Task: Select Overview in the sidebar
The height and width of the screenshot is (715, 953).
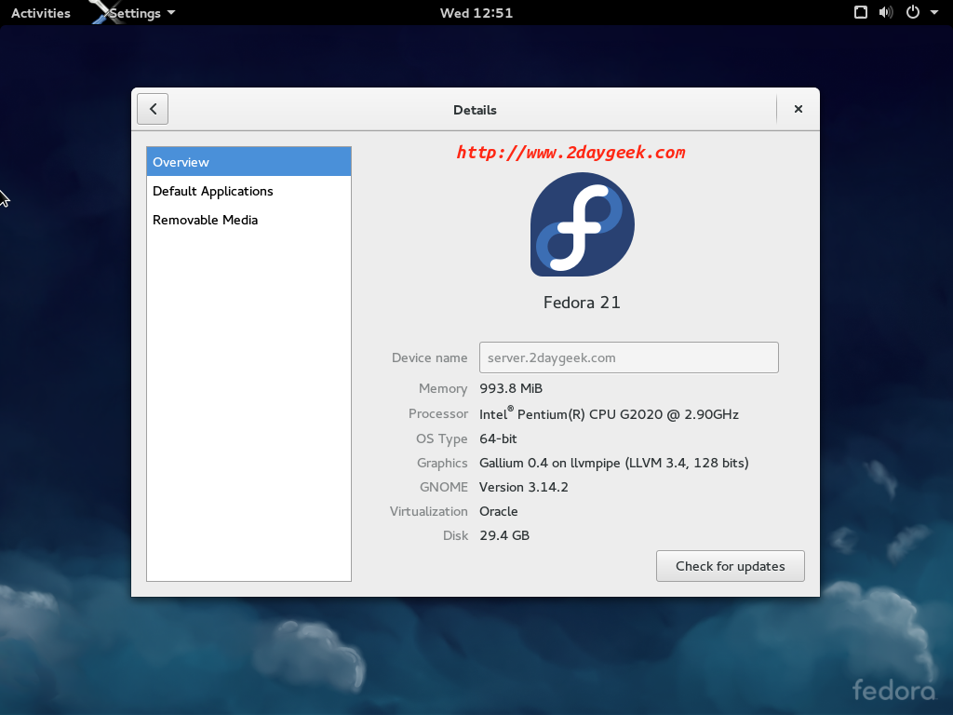Action: [248, 162]
